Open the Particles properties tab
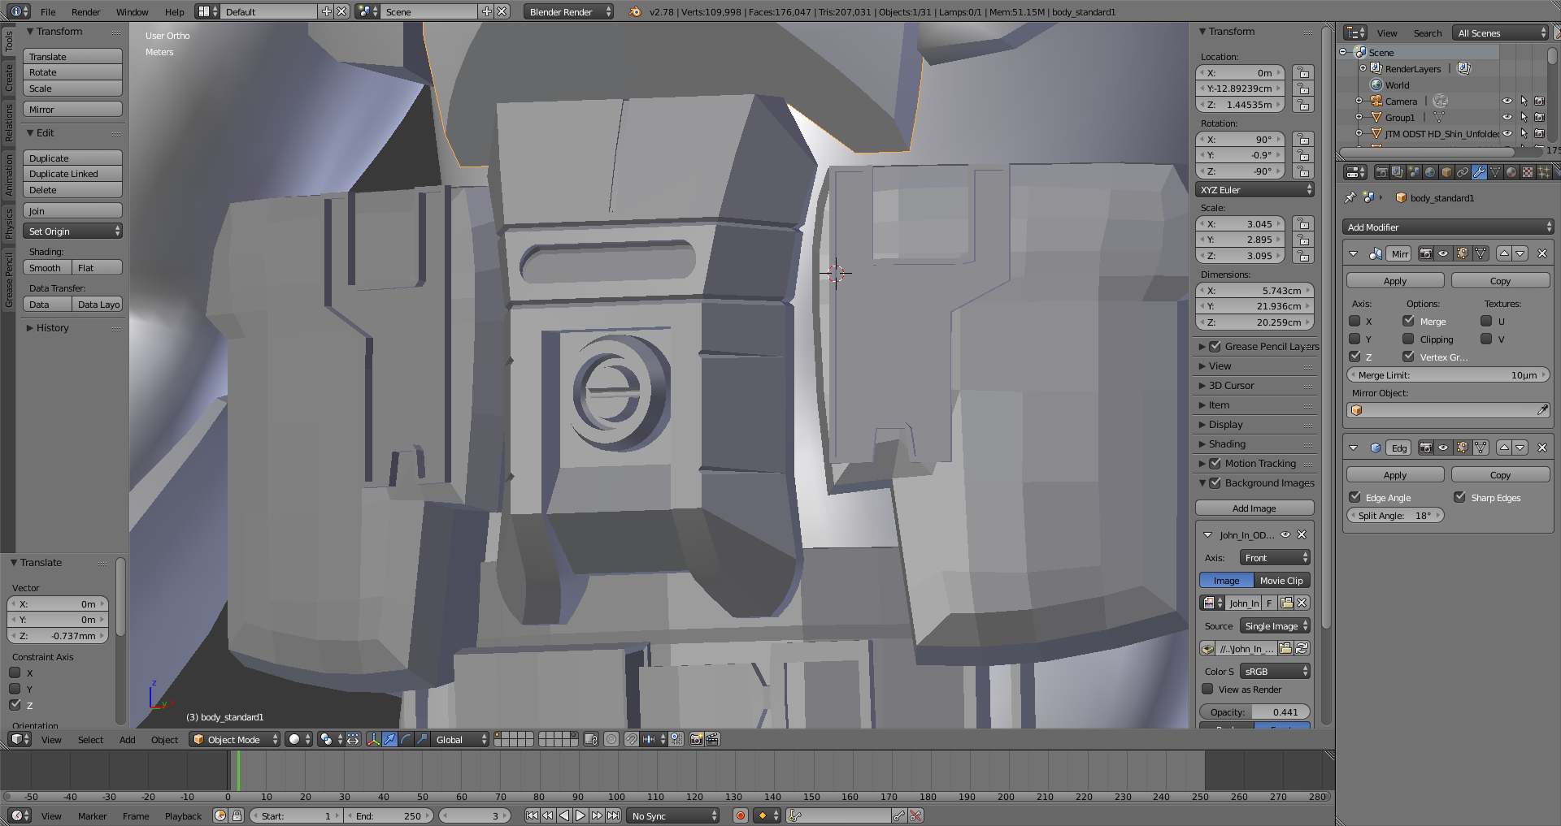This screenshot has width=1561, height=826. click(x=1544, y=172)
